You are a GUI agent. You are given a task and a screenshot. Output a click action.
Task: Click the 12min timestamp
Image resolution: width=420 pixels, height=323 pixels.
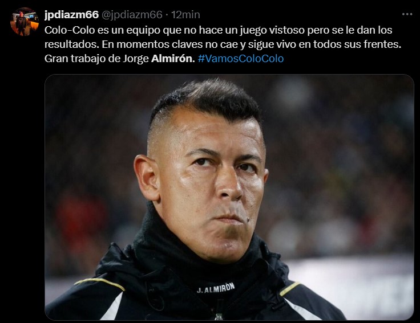185,15
